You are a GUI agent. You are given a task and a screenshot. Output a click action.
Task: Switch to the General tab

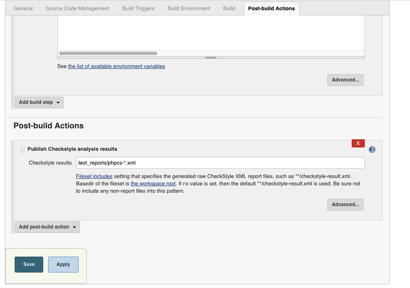click(23, 8)
